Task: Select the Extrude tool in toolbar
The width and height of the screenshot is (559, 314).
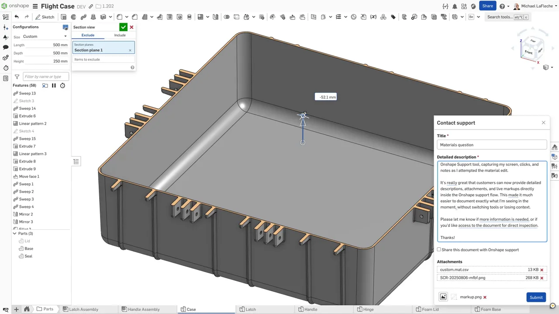Action: pos(64,17)
